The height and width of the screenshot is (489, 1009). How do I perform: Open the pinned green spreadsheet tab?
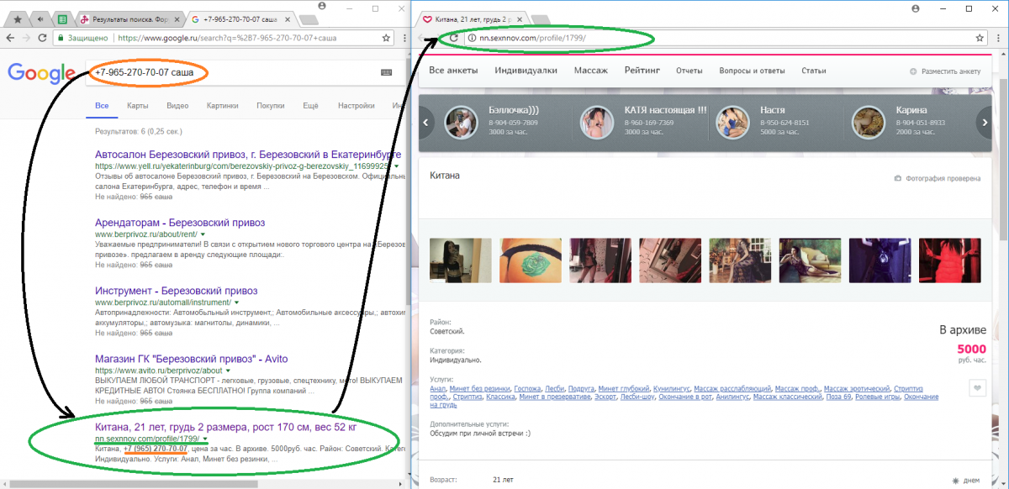click(62, 18)
